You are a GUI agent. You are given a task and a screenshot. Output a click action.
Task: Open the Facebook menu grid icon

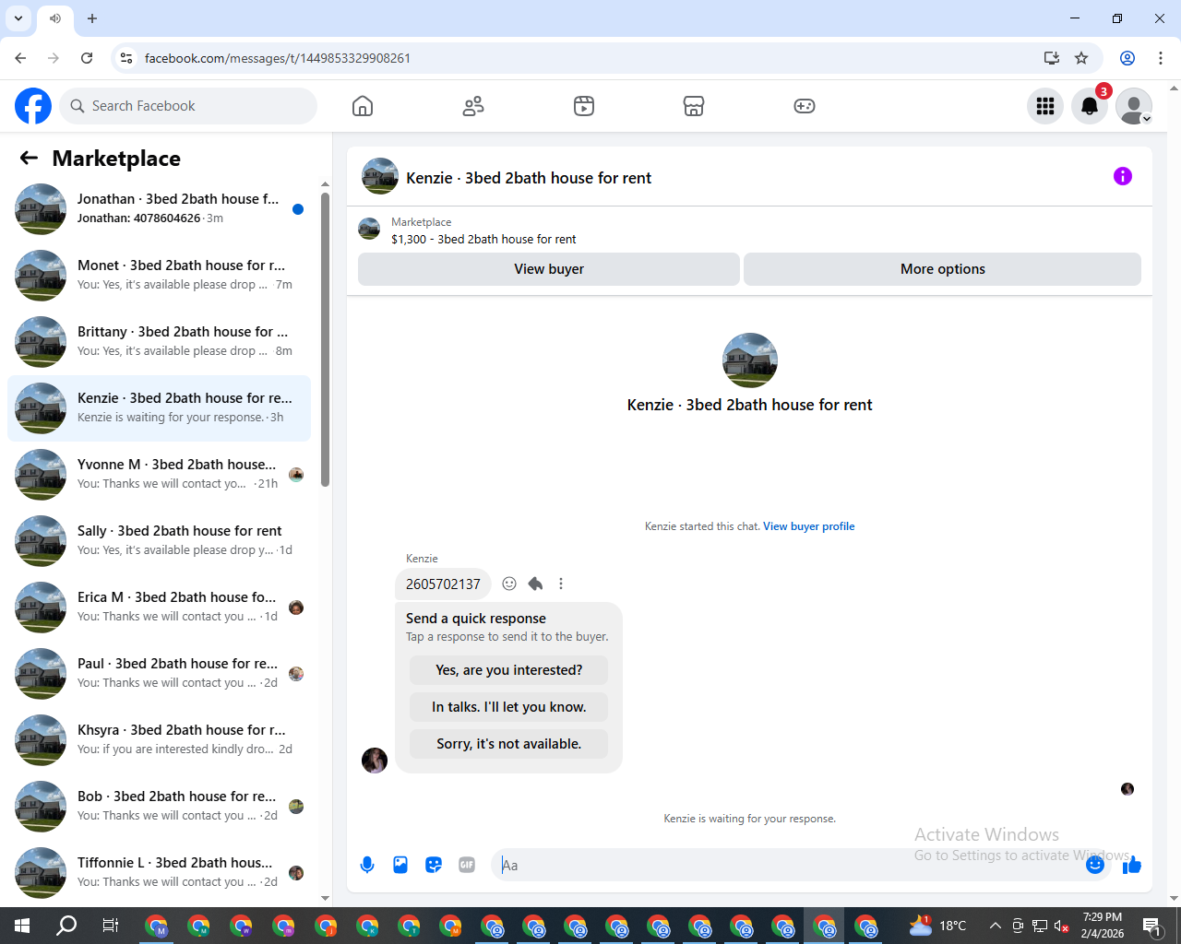1045,106
